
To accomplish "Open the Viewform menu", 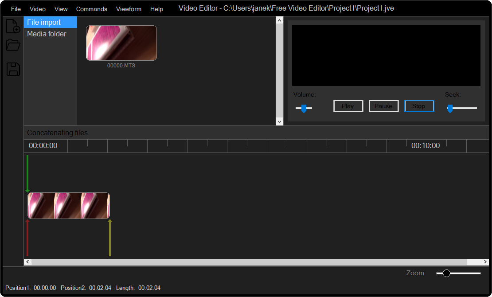I will click(129, 9).
